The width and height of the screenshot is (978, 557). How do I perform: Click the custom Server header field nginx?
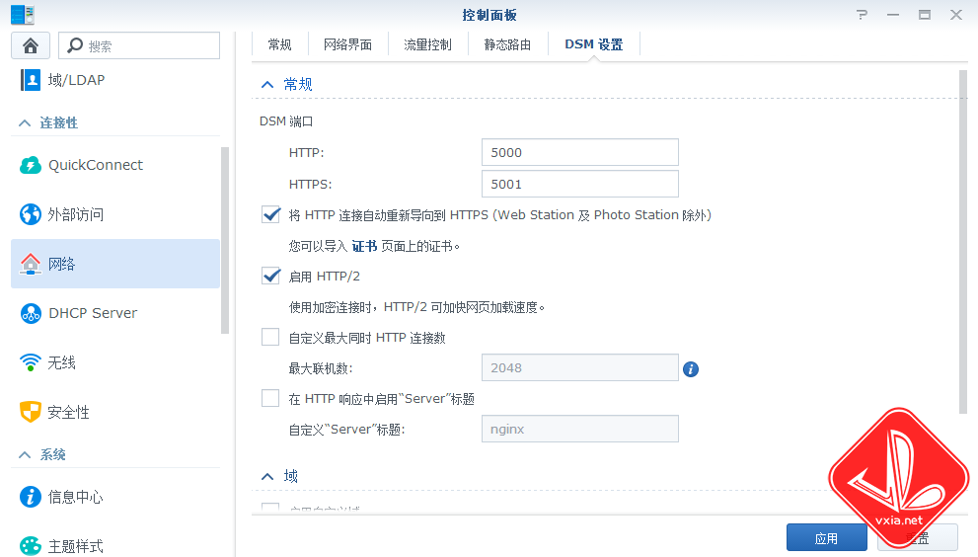(580, 429)
